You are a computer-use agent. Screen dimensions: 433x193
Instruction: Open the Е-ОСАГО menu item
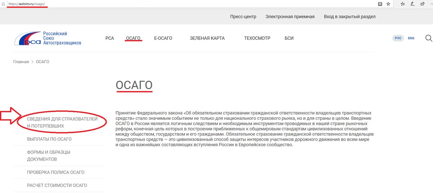(163, 38)
